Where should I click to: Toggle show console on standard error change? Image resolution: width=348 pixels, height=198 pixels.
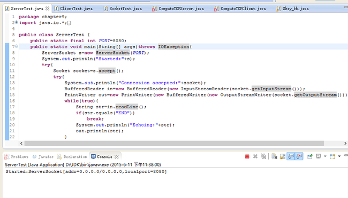[299, 156]
